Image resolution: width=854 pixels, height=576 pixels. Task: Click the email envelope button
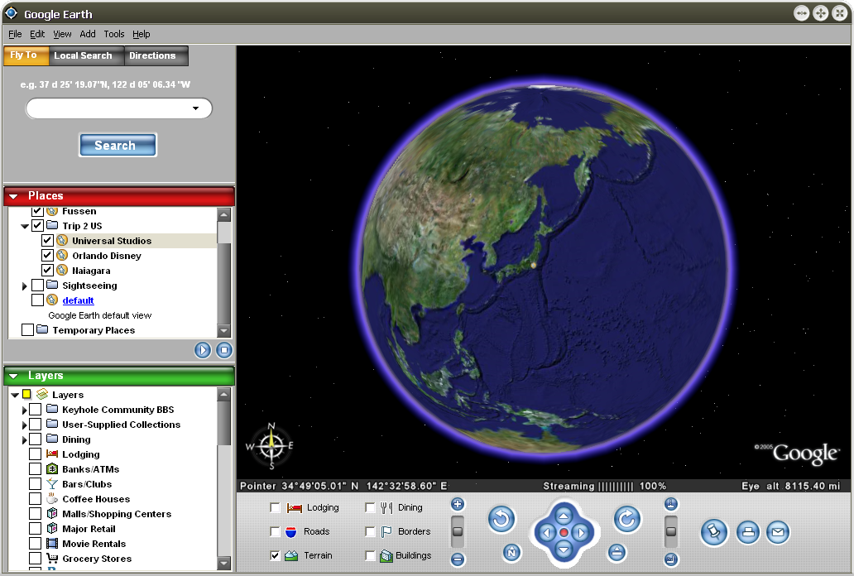(778, 532)
